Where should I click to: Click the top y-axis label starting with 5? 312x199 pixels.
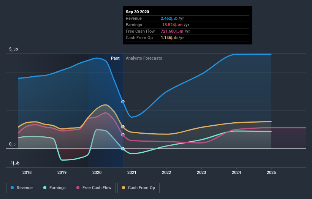click(x=14, y=49)
